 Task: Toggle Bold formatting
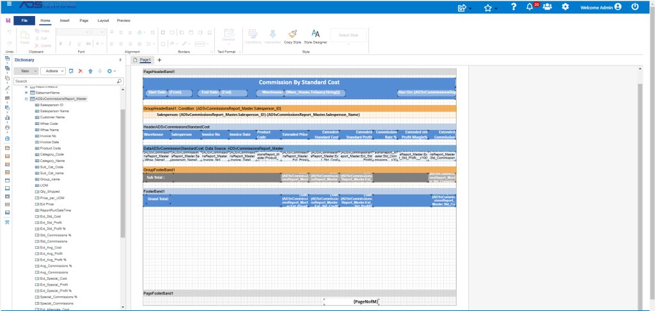point(61,44)
